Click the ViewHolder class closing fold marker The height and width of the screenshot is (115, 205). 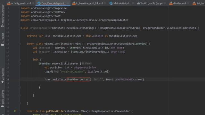[20, 103]
